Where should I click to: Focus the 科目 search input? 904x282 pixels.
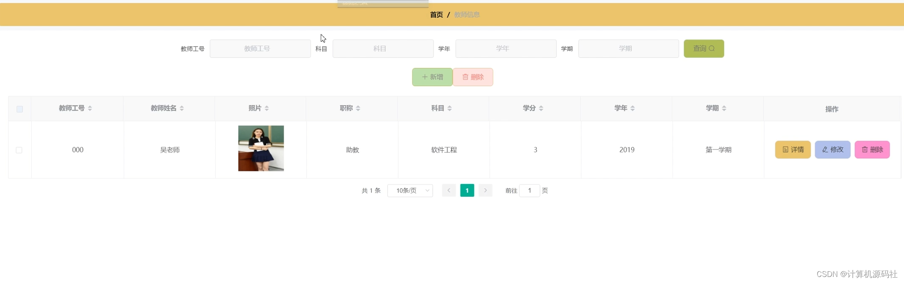pyautogui.click(x=383, y=49)
